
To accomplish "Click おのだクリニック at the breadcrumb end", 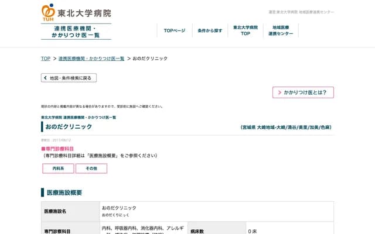I will coord(150,58).
